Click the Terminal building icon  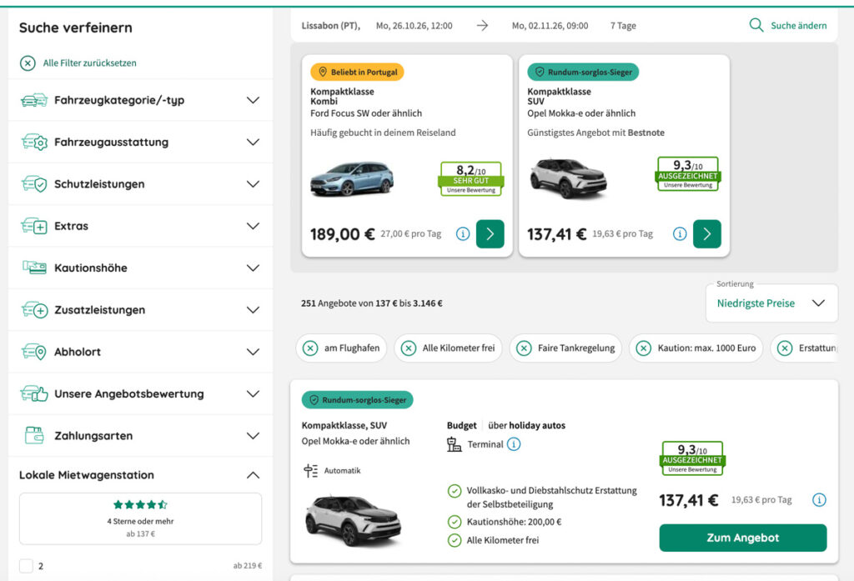coord(454,444)
